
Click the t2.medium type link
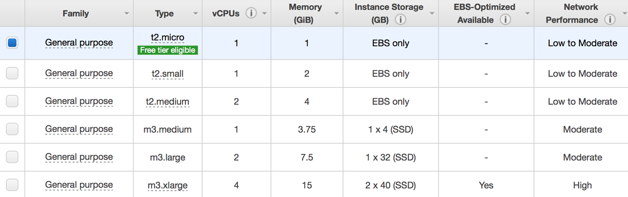point(167,101)
